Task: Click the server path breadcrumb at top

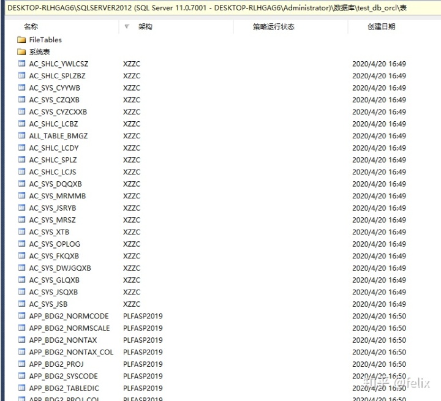Action: tap(207, 8)
